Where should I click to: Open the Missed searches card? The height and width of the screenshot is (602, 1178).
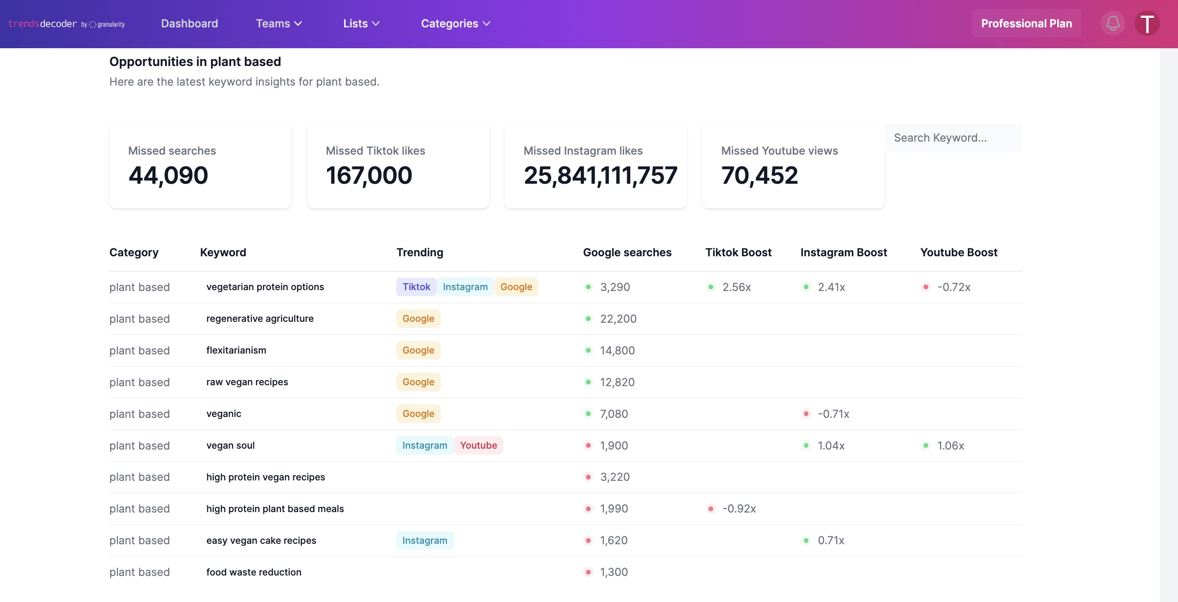coord(200,166)
